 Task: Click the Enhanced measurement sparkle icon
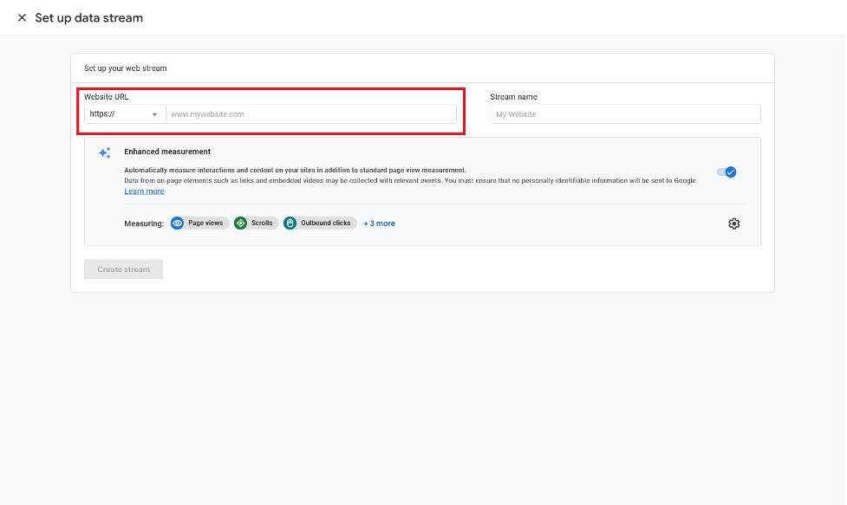105,152
